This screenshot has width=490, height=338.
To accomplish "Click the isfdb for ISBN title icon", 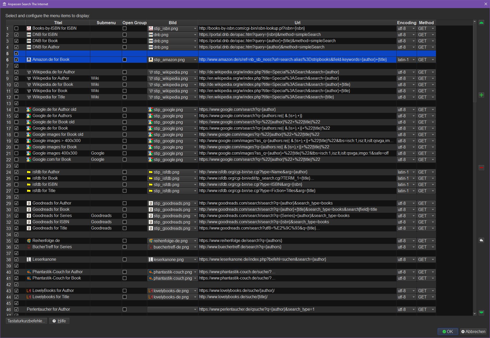I will tap(29, 184).
